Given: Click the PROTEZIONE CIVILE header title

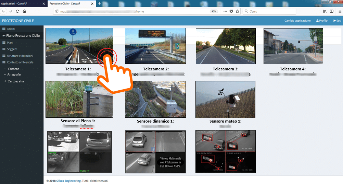Looking at the screenshot, I should point(18,21).
